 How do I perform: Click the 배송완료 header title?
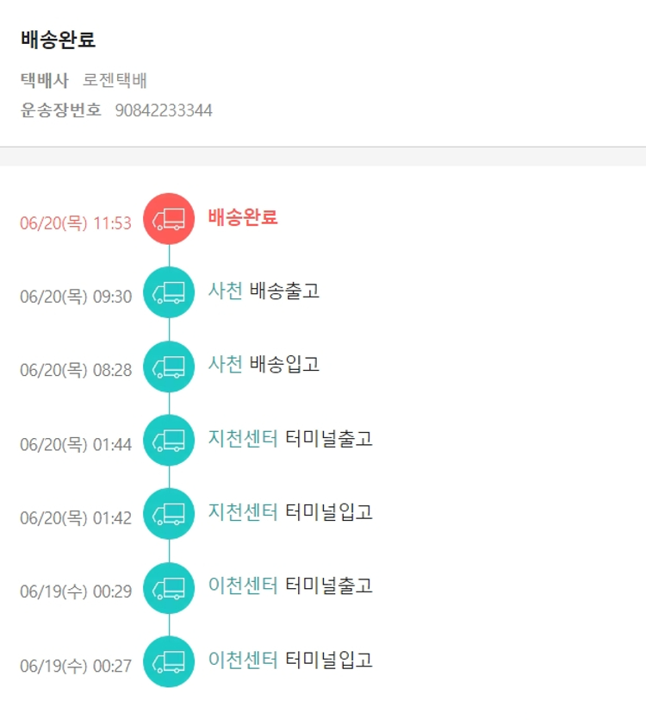tap(59, 40)
